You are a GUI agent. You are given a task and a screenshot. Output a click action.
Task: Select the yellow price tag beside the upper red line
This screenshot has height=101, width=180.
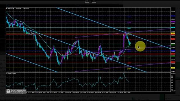[x=173, y=33]
